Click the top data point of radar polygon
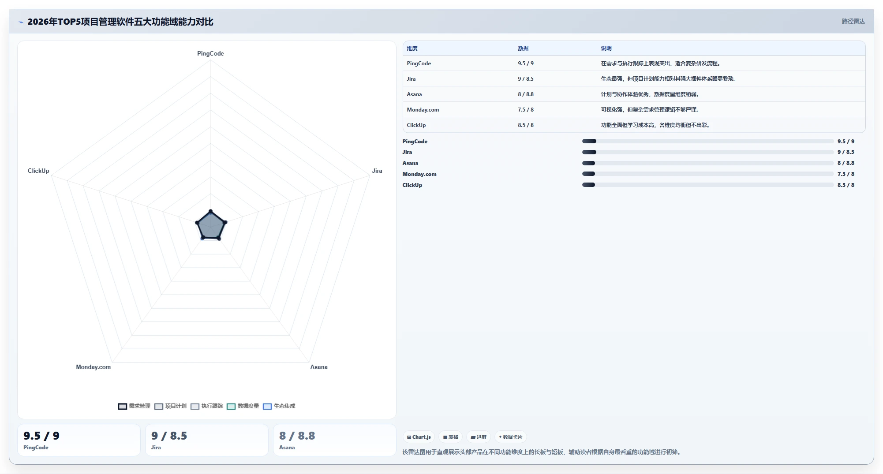883x474 pixels. [x=211, y=211]
